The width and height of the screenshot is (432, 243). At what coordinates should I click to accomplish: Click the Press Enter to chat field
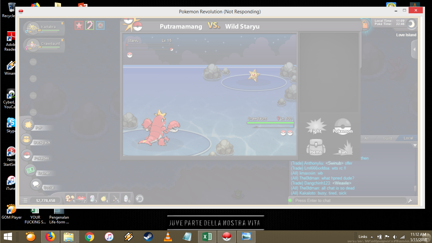point(348,201)
